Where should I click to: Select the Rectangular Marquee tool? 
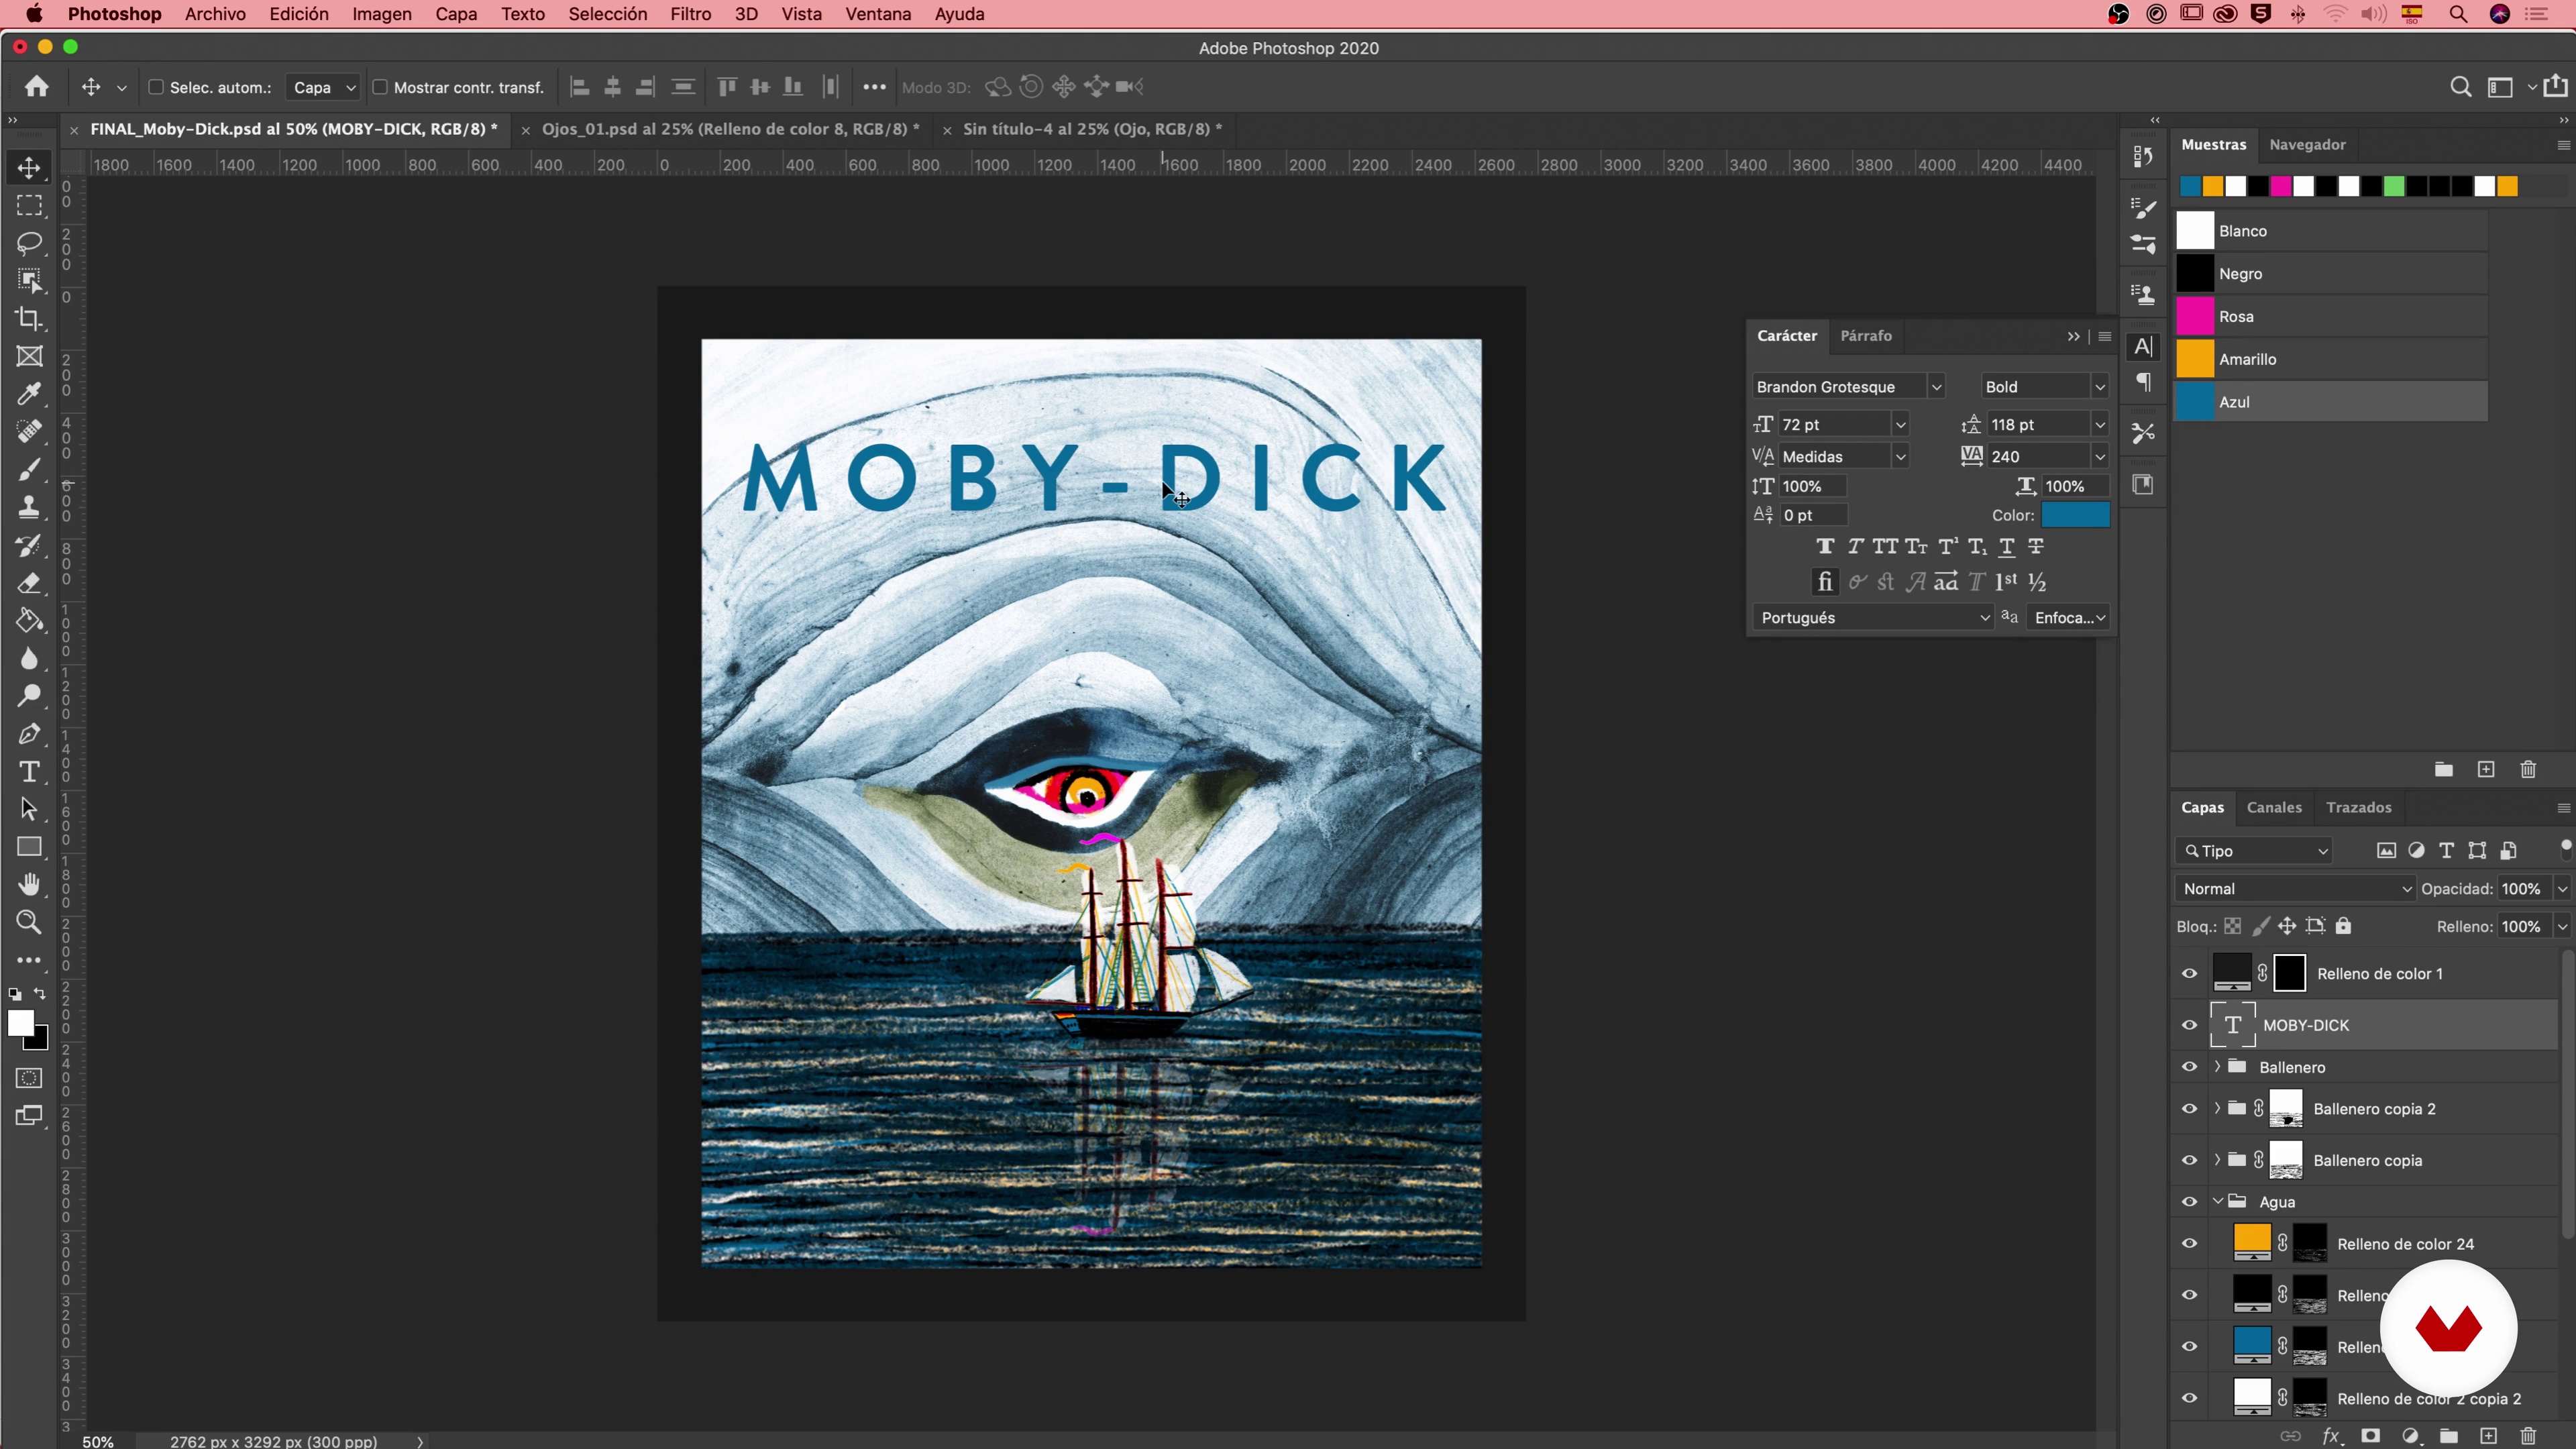[29, 206]
